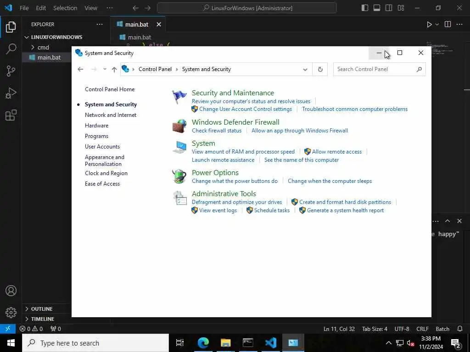Open the Source Control view icon
Screen dimensions: 470x352
[11, 71]
